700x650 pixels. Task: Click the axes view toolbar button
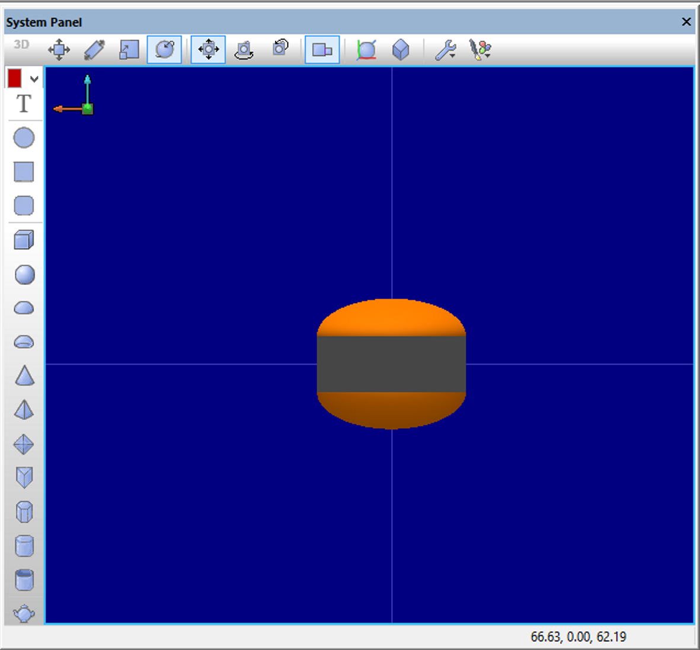(366, 50)
